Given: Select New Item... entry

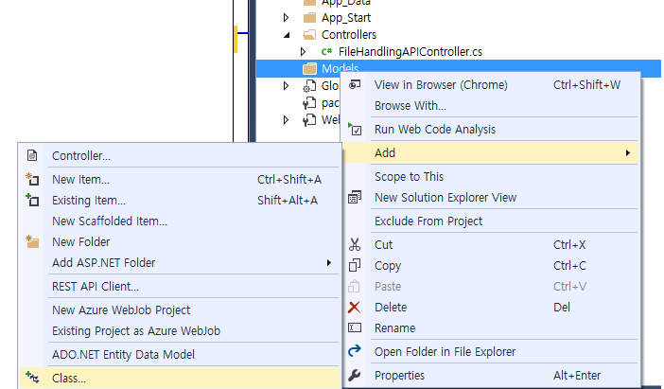Looking at the screenshot, I should pyautogui.click(x=180, y=180).
